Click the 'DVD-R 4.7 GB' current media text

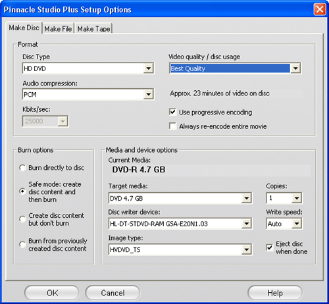click(x=139, y=170)
